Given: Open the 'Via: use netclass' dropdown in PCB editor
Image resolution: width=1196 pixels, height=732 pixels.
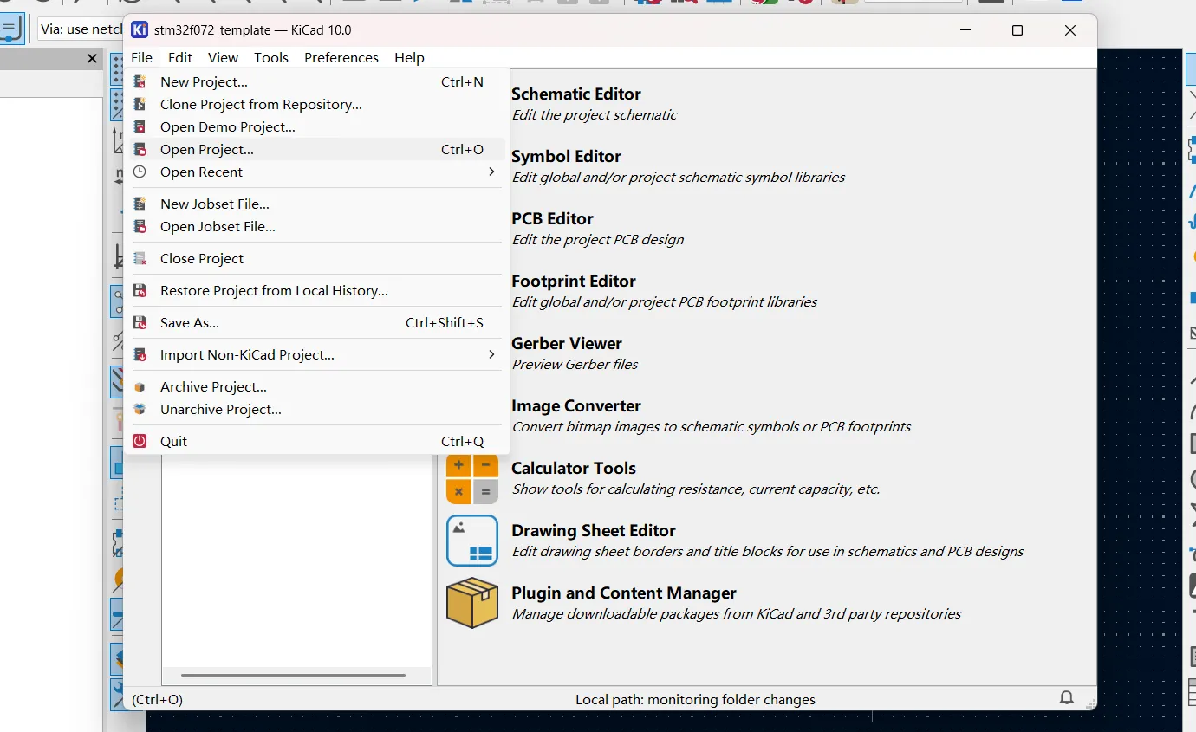Looking at the screenshot, I should (81, 29).
